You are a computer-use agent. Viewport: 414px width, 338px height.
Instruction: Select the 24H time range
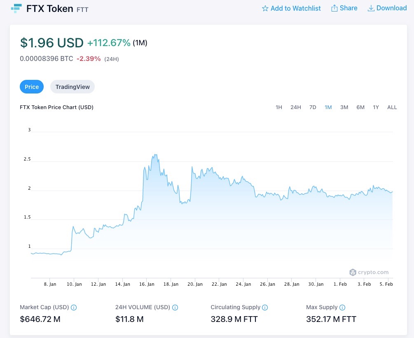pyautogui.click(x=296, y=107)
